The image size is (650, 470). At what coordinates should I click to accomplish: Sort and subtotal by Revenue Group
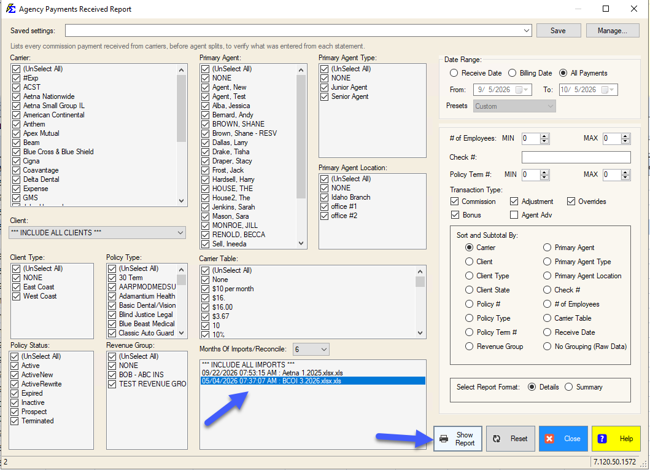(x=469, y=347)
